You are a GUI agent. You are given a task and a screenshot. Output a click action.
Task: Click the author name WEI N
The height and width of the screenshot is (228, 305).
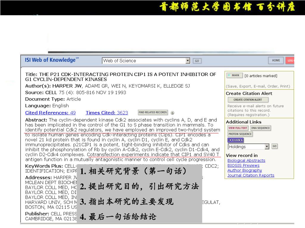(119, 86)
